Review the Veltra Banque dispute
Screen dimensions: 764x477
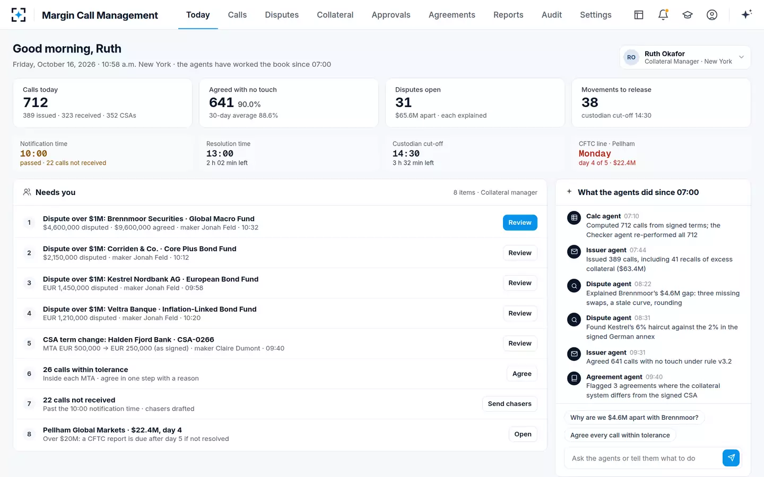(520, 313)
